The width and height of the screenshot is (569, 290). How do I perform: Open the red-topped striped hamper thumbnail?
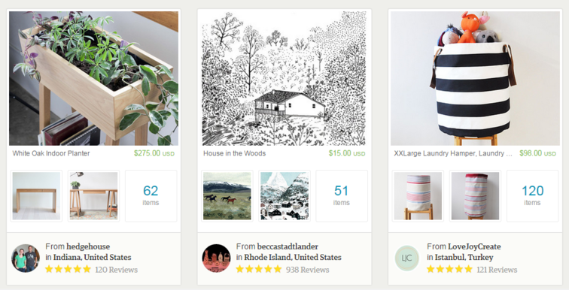coord(476,196)
